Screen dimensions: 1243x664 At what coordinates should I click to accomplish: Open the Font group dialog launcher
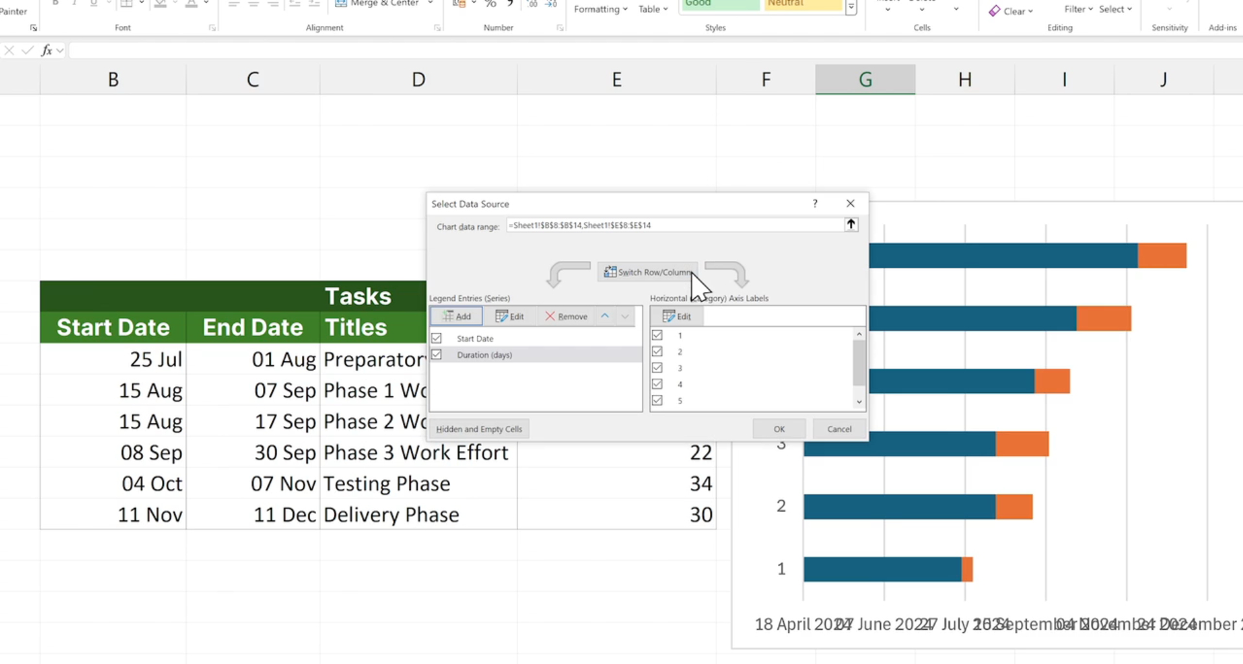(x=212, y=28)
